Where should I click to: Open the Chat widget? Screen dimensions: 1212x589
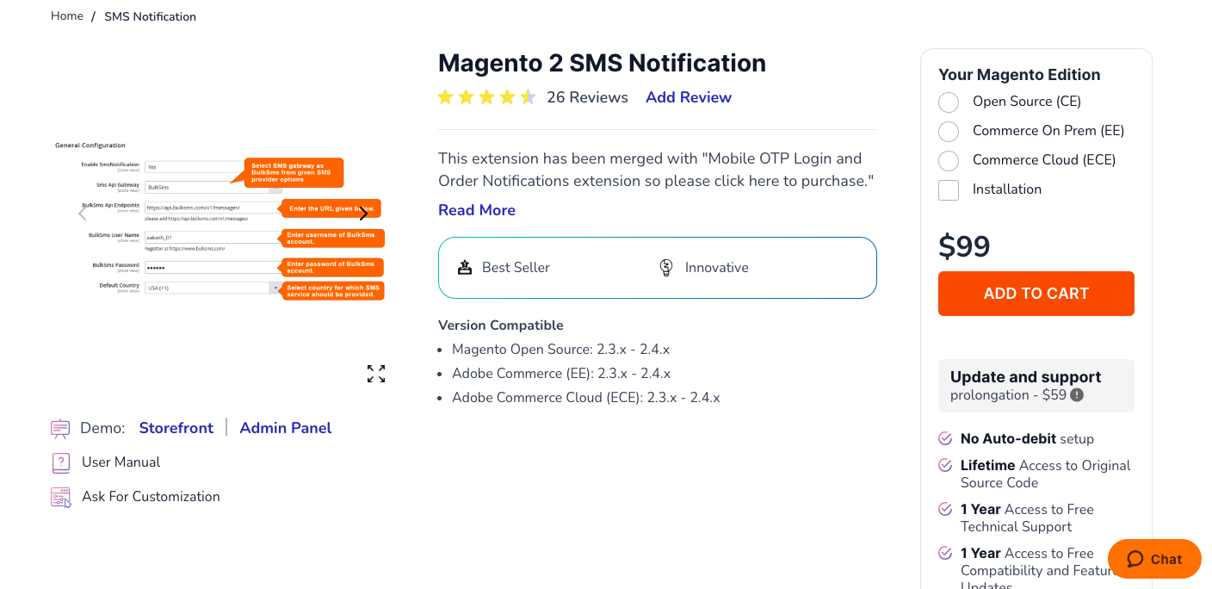tap(1154, 559)
